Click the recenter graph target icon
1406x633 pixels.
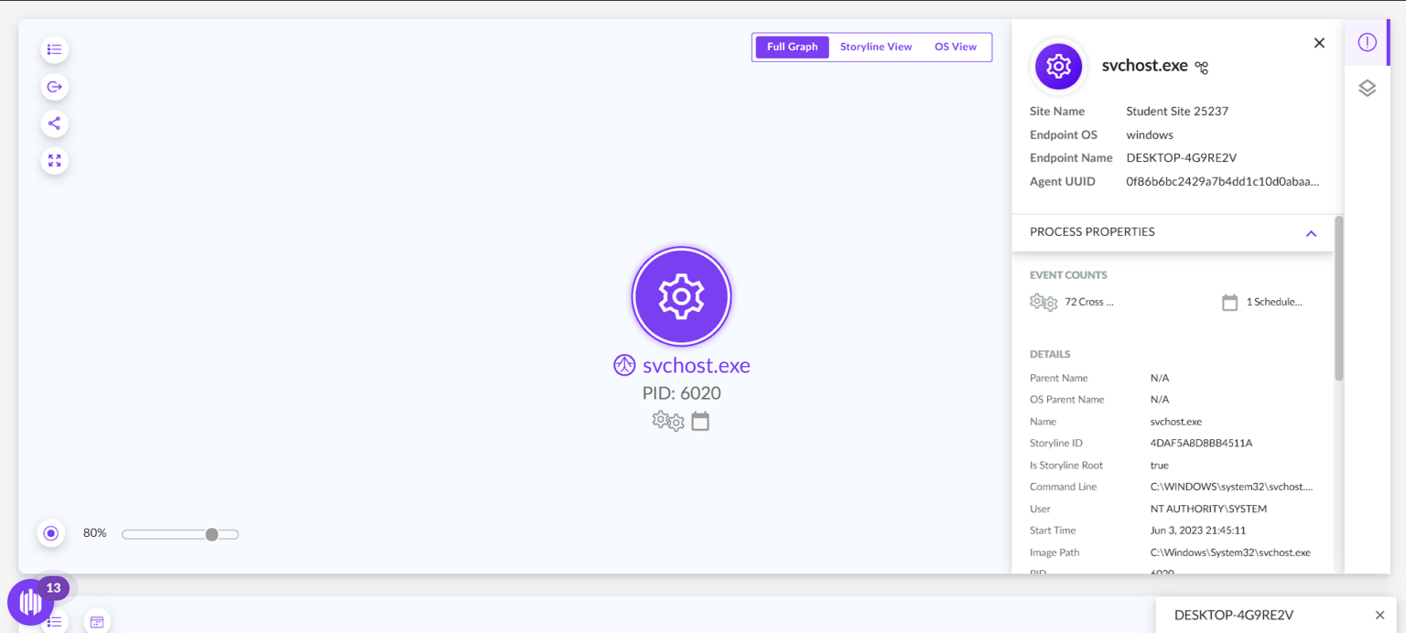50,532
